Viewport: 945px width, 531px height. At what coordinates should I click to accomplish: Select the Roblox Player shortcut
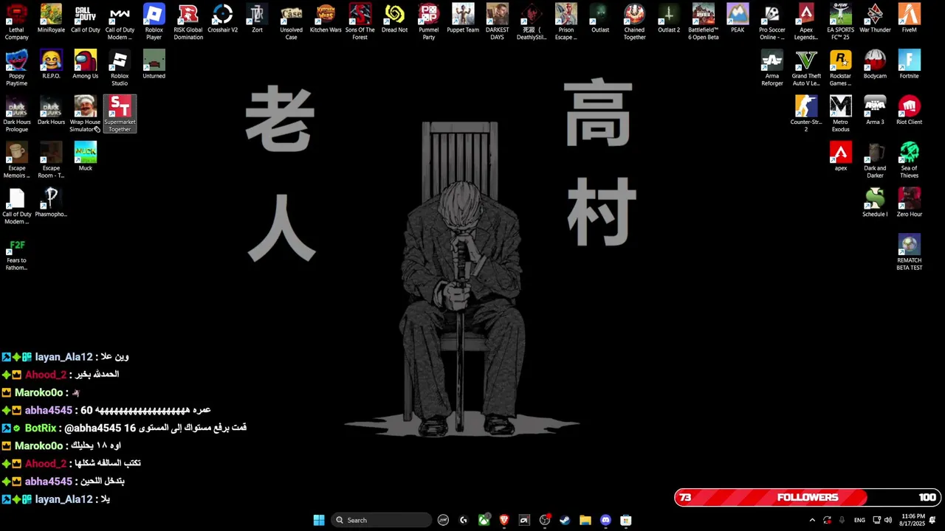pyautogui.click(x=154, y=22)
